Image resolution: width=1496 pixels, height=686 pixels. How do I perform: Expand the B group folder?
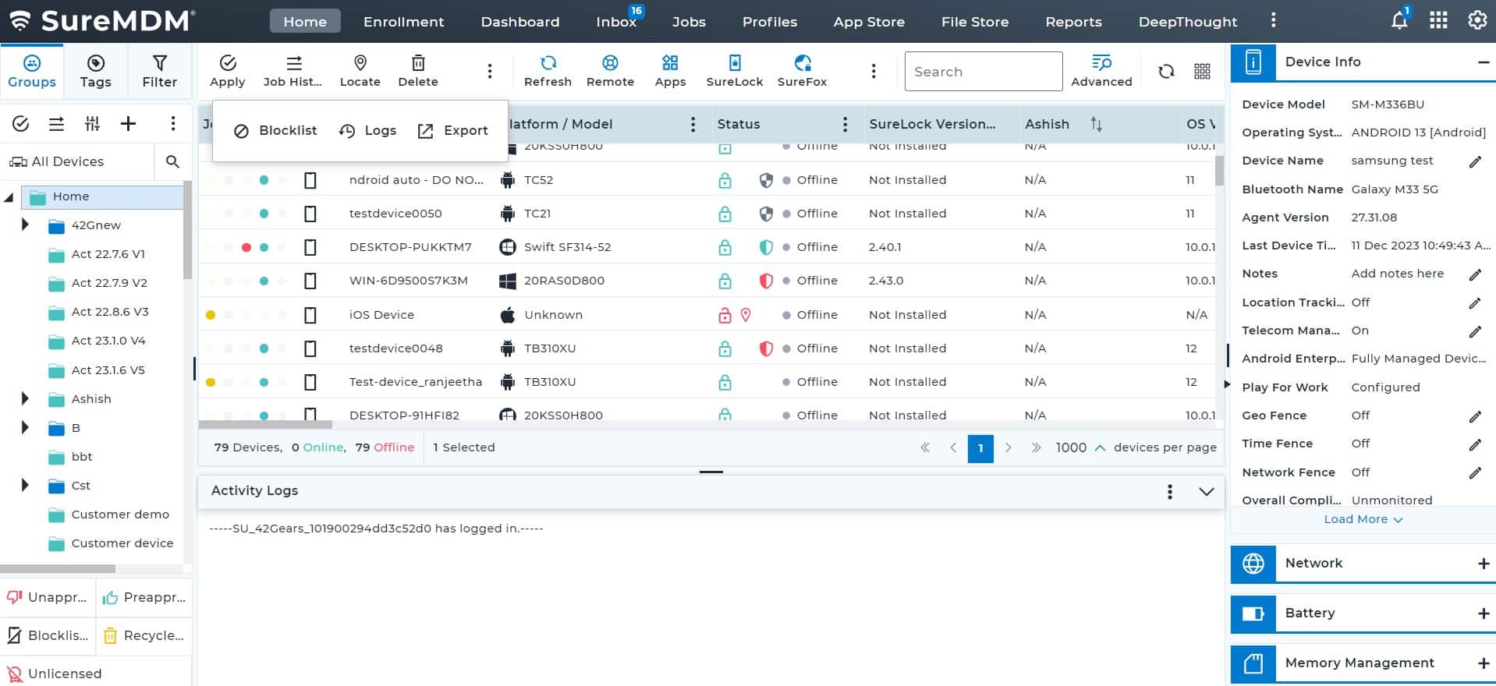tap(25, 427)
